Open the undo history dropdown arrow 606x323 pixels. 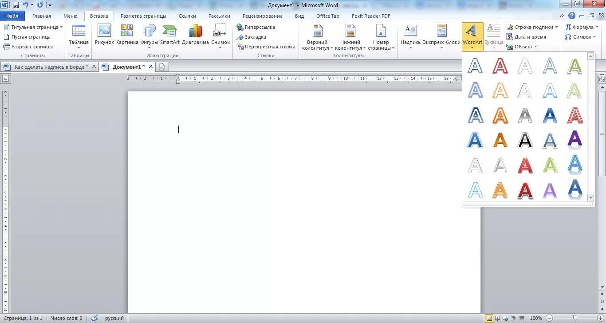[32, 5]
